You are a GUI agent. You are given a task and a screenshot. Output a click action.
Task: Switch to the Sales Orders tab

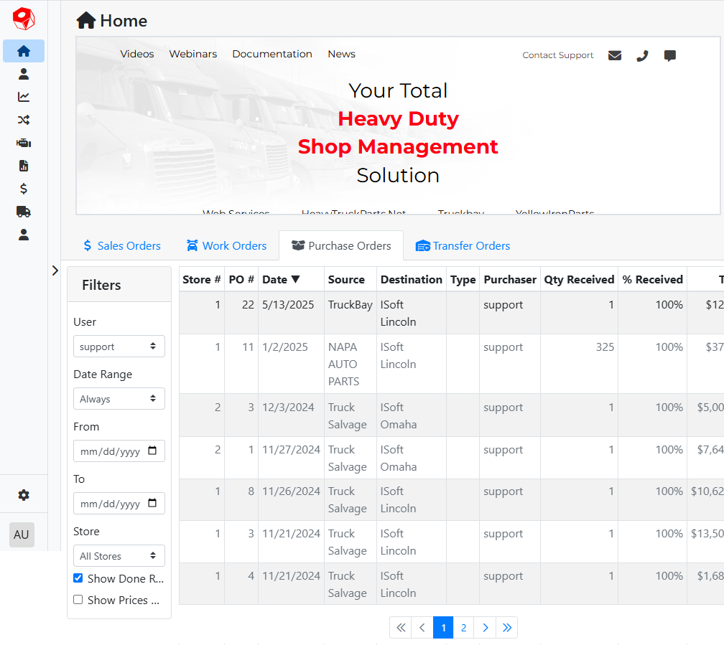pos(121,246)
